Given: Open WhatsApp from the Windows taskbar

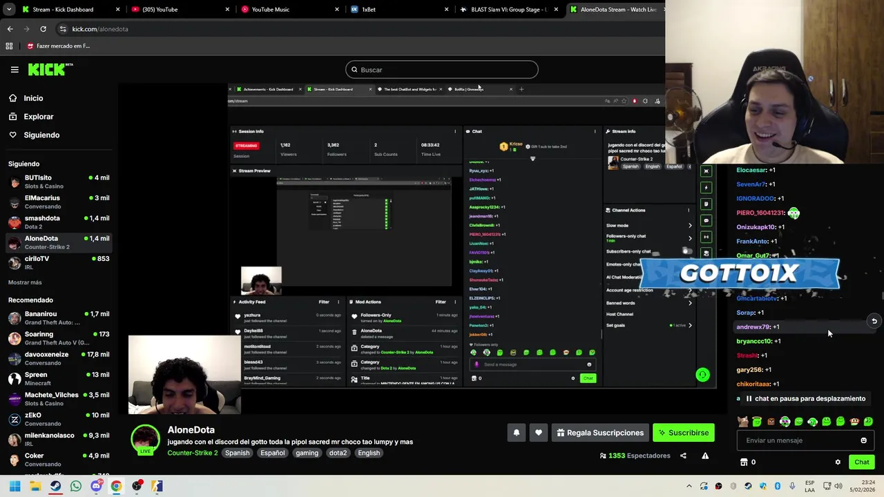Looking at the screenshot, I should tap(76, 486).
